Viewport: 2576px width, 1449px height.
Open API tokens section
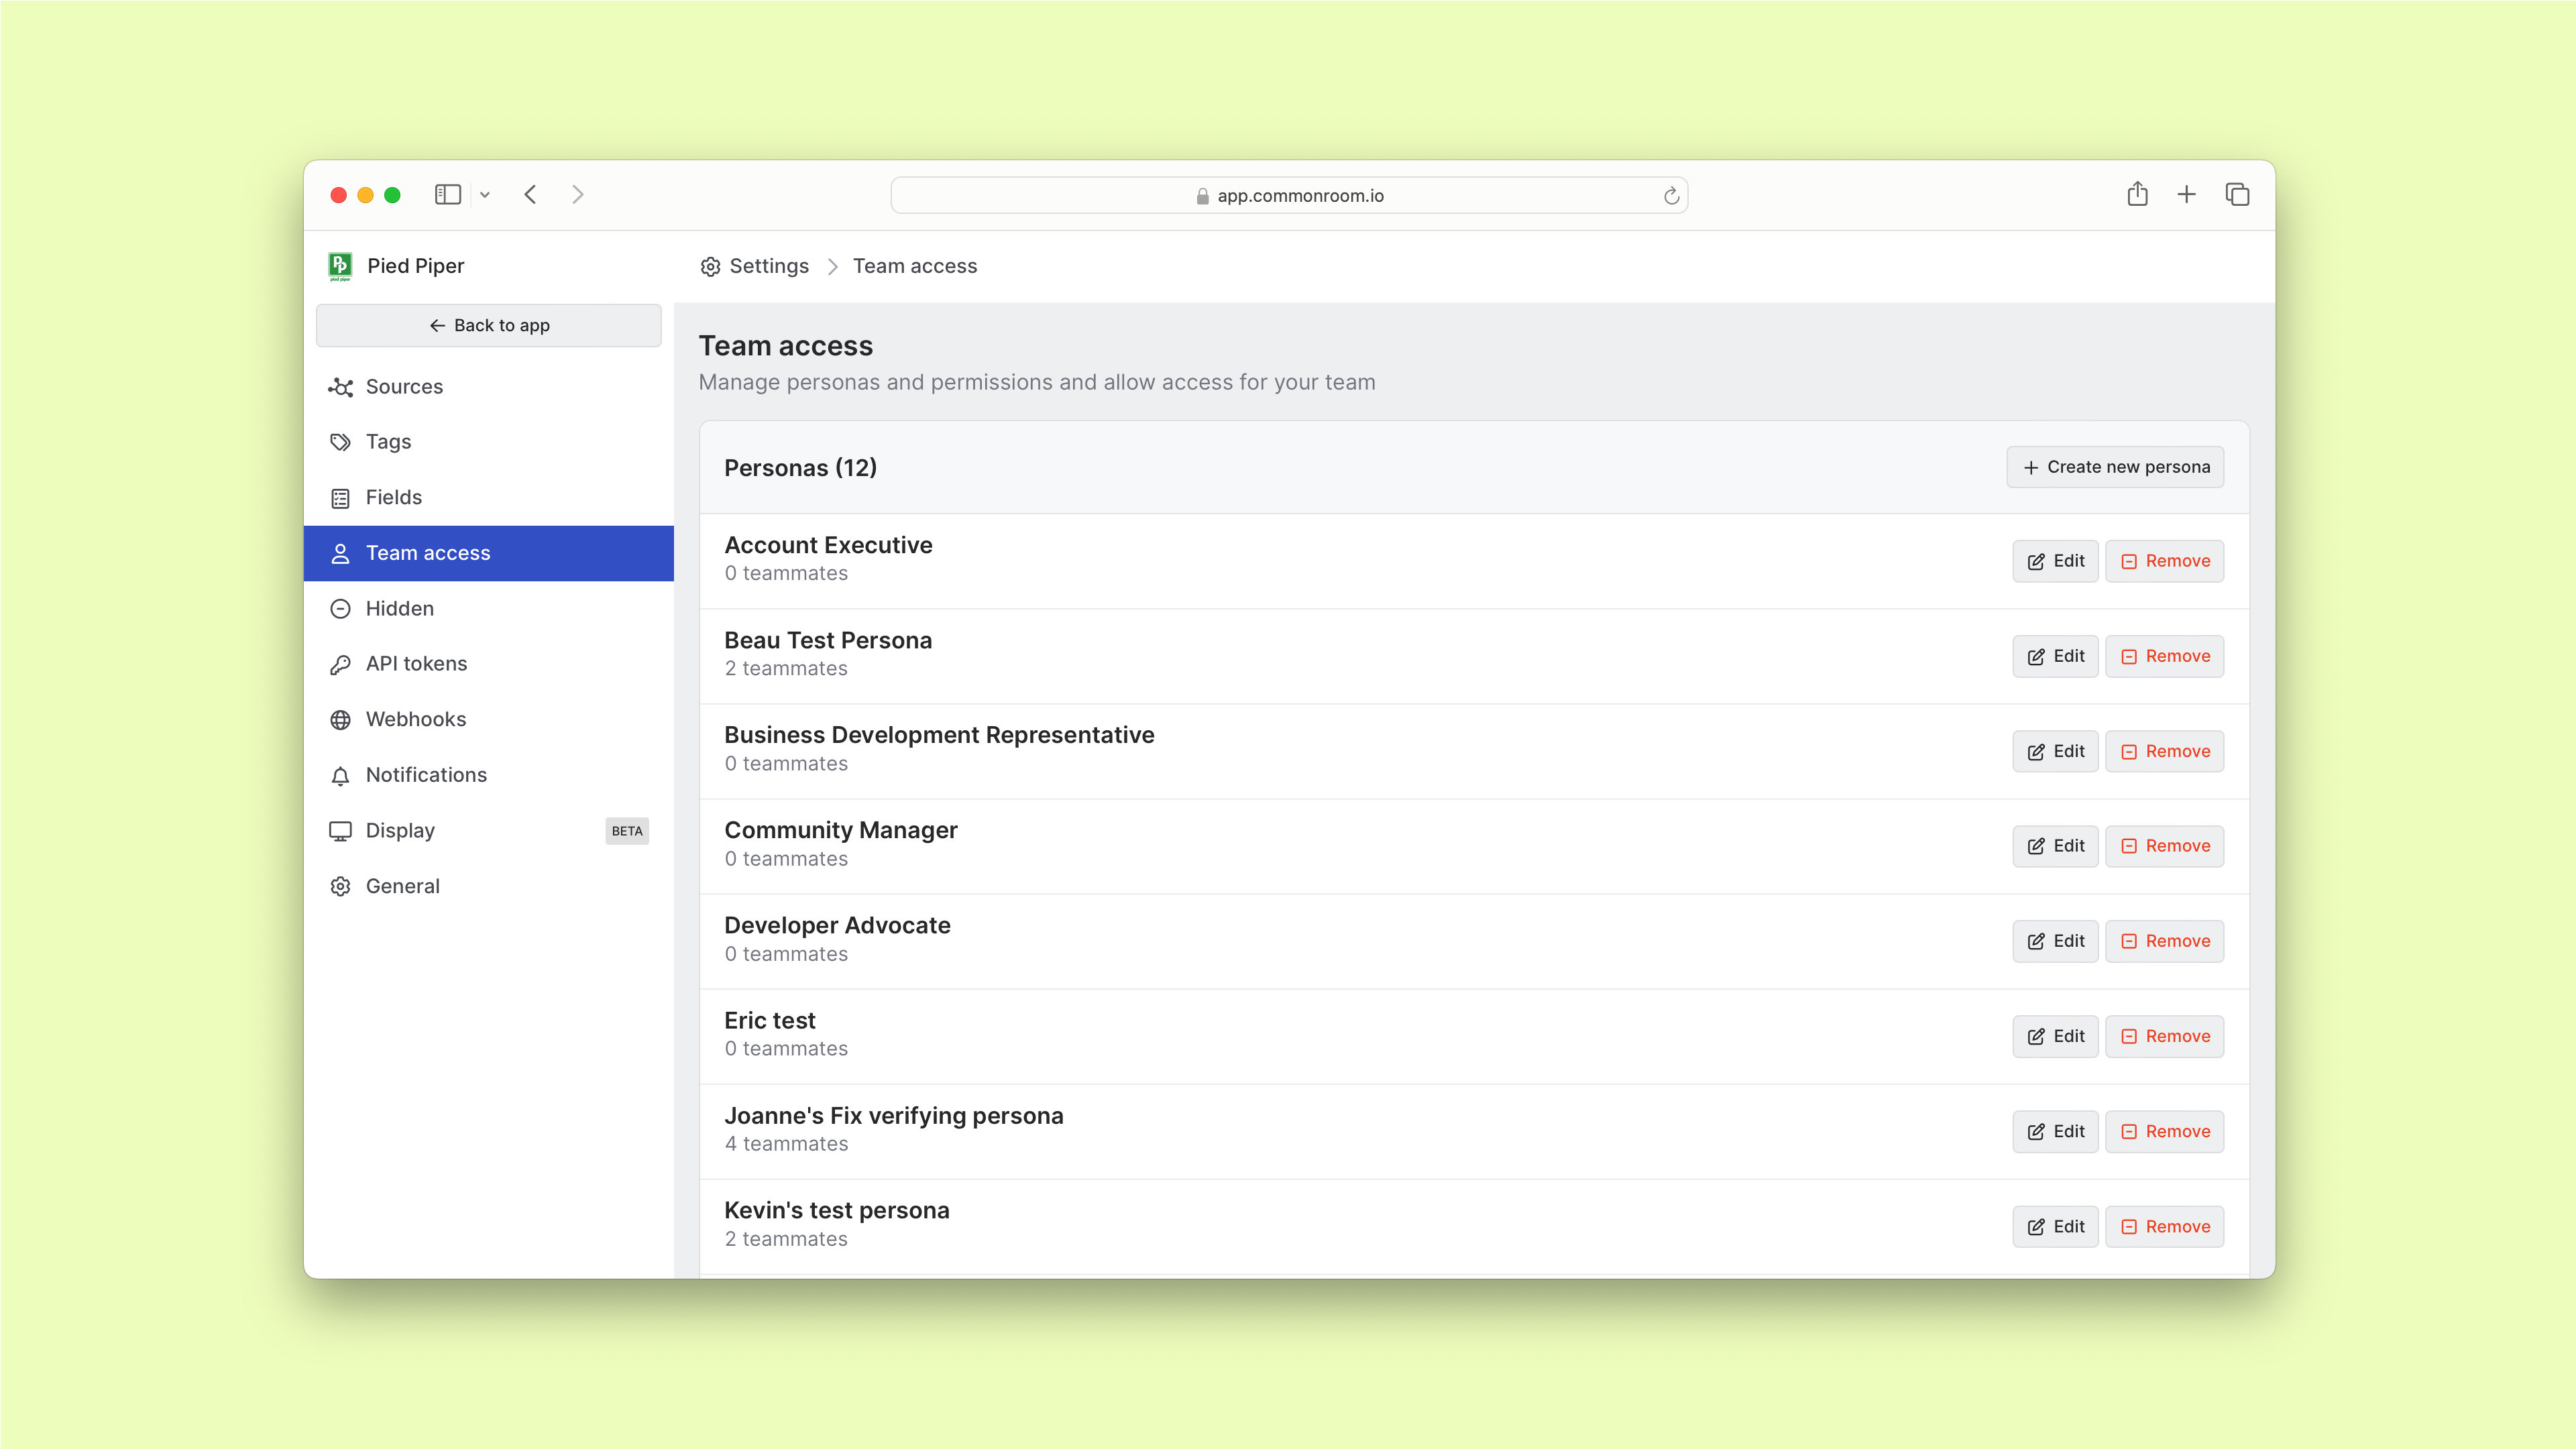[416, 664]
